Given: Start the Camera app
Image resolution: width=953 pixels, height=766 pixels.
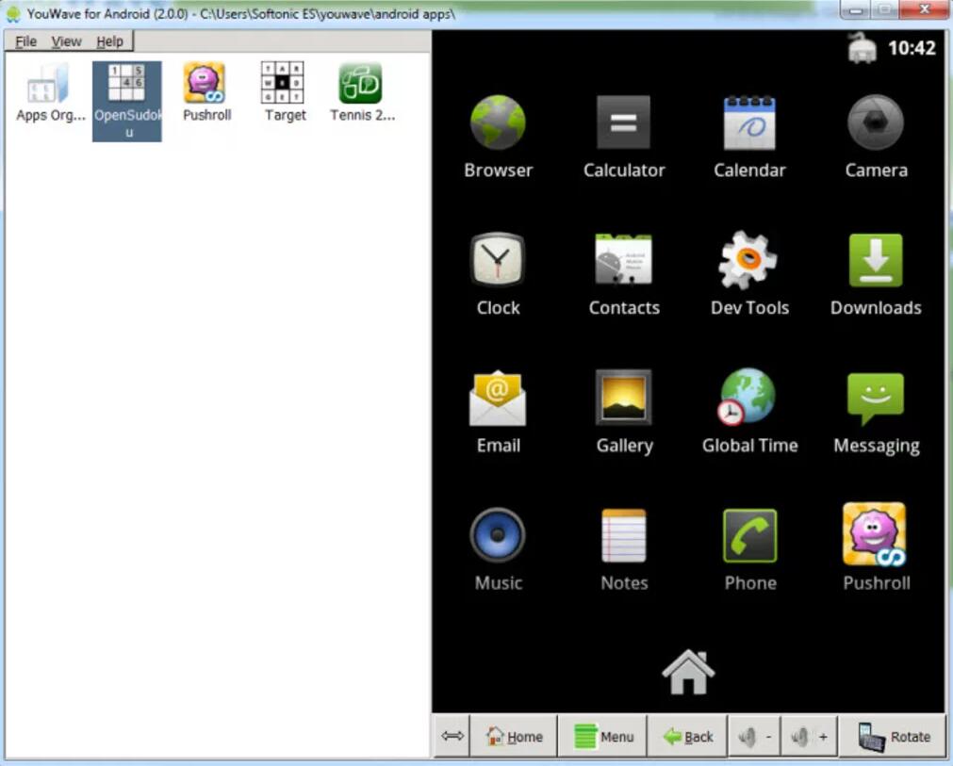Looking at the screenshot, I should tap(876, 123).
